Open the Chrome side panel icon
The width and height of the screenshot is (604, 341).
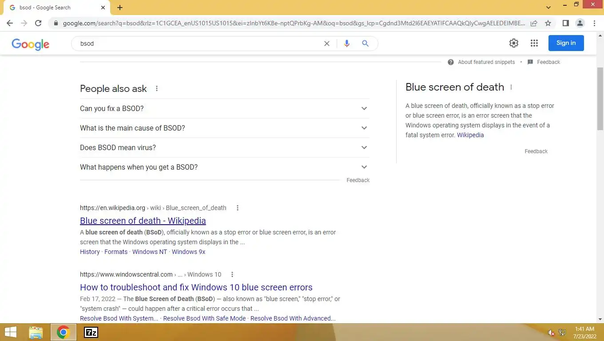pyautogui.click(x=565, y=23)
